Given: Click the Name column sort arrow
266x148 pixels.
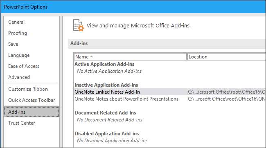Looking at the screenshot, I should pyautogui.click(x=91, y=56).
